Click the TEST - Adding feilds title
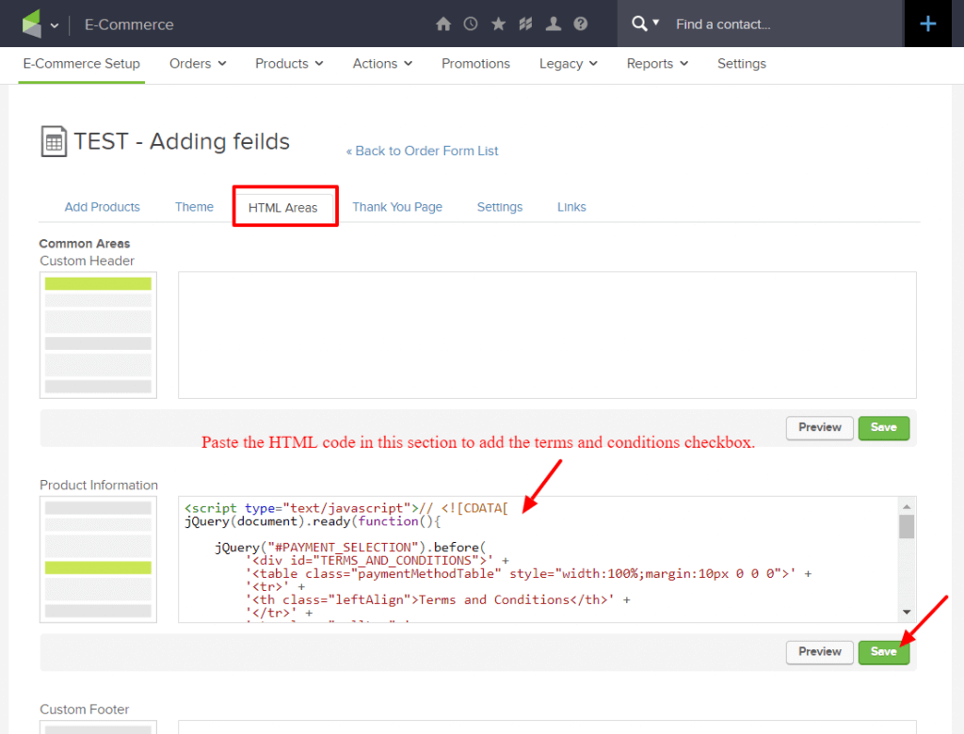Viewport: 964px width, 734px height. point(182,141)
